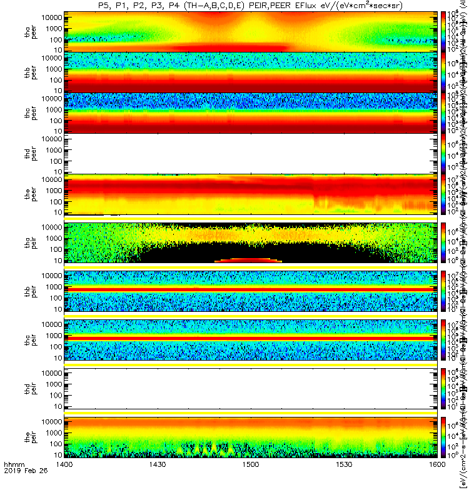Click the 'thd peir' y-axis label
This screenshot has width=469, height=500.
(31, 389)
